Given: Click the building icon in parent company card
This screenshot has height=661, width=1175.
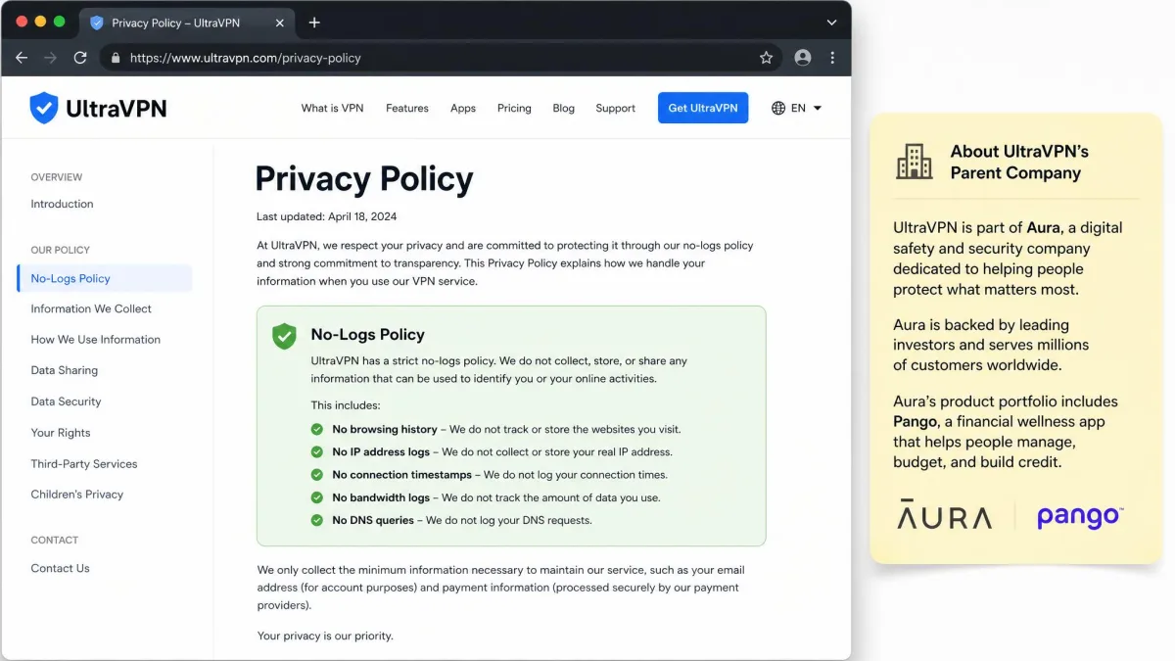Looking at the screenshot, I should pos(915,162).
